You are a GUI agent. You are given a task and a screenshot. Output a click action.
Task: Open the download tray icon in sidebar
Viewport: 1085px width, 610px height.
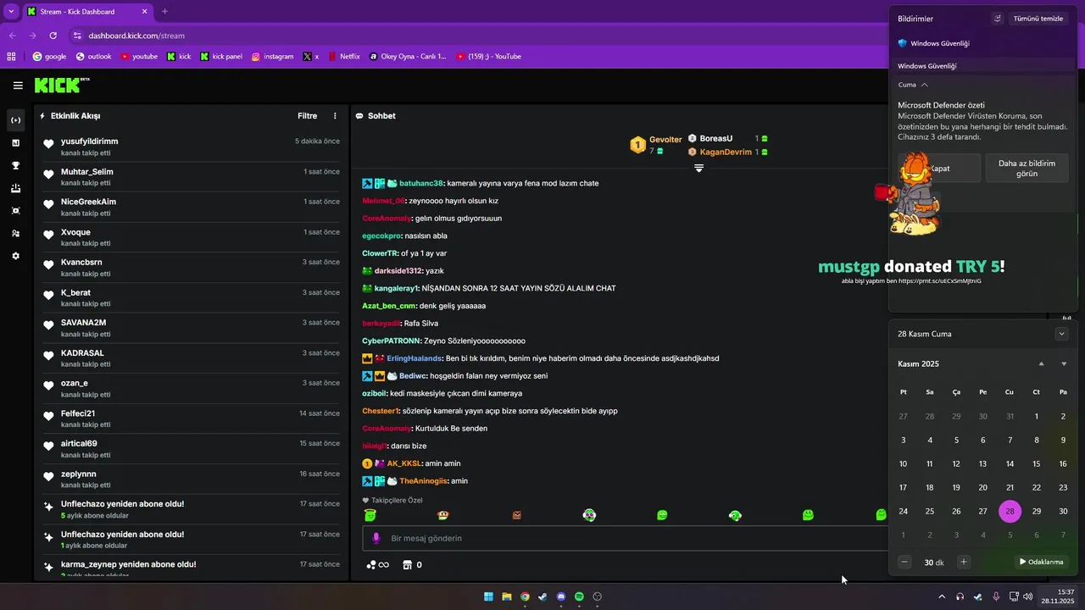[15, 188]
